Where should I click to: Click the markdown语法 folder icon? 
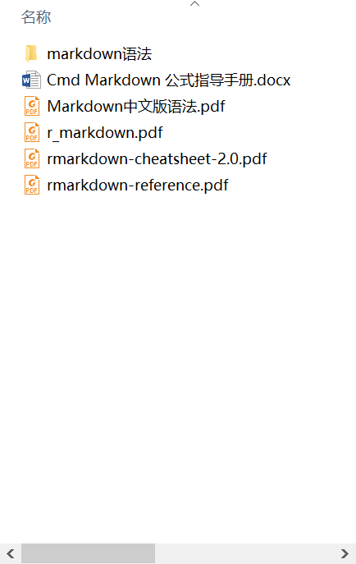(31, 53)
